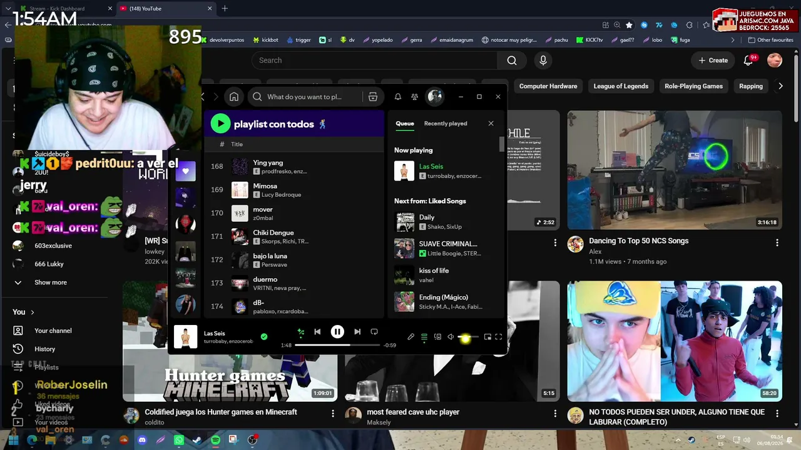Filter YouTube by Role-Playing Games
This screenshot has width=801, height=450.
tap(693, 86)
